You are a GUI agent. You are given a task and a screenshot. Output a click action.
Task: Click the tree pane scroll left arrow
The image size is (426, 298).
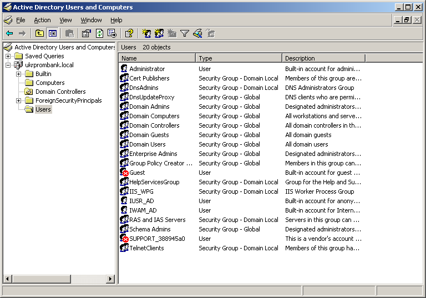(x=7, y=279)
